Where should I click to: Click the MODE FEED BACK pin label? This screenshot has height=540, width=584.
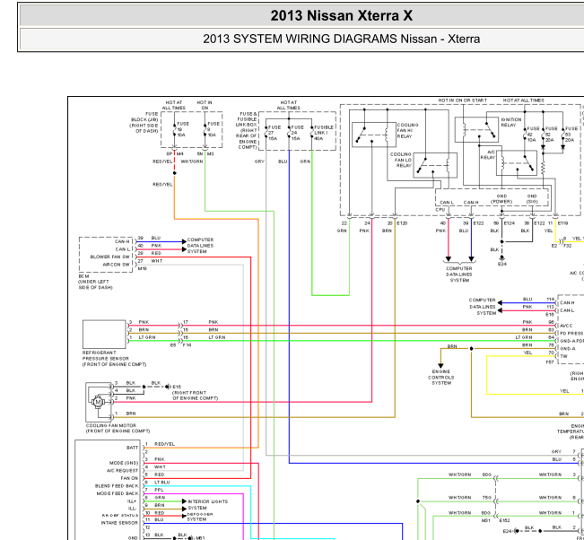[118, 493]
